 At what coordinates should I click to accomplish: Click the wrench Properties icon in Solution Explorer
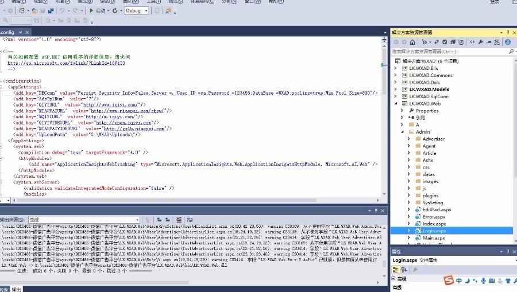coord(480,42)
